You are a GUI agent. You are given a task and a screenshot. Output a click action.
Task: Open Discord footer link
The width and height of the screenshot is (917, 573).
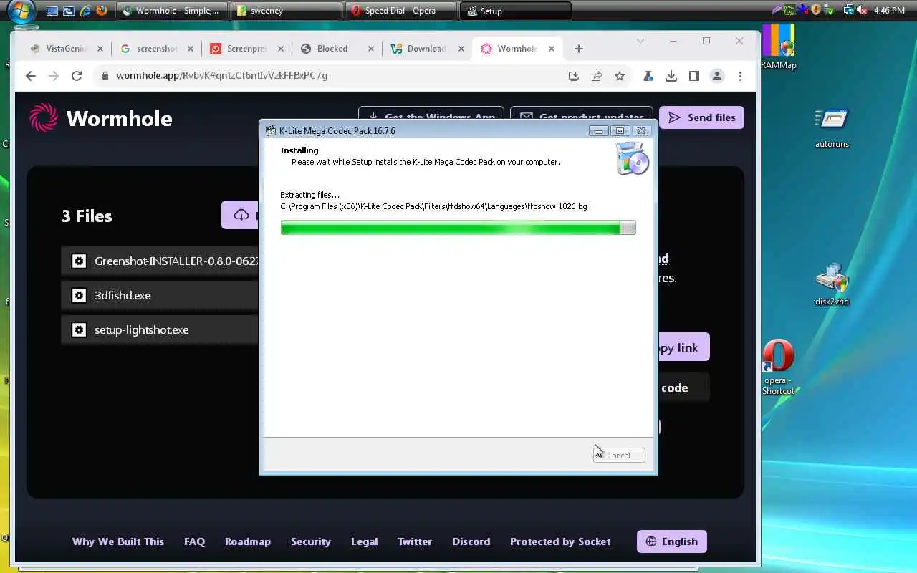point(471,541)
